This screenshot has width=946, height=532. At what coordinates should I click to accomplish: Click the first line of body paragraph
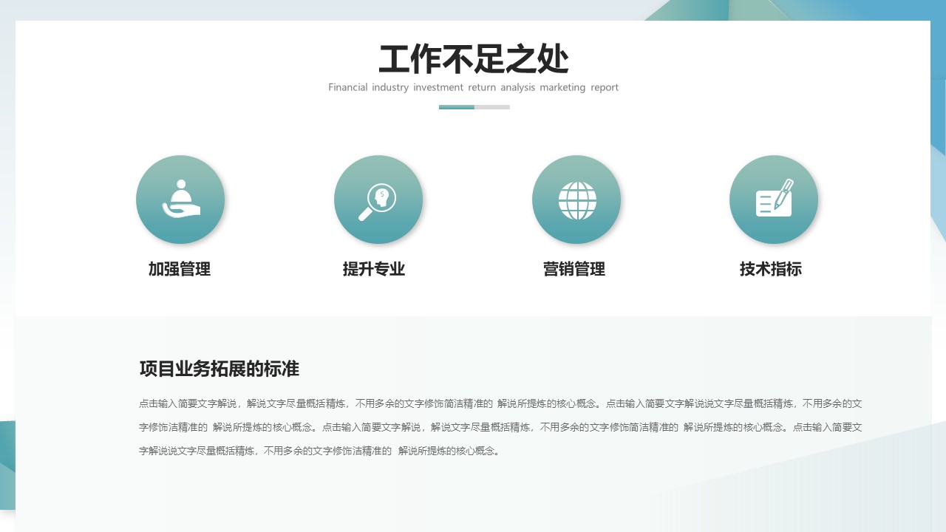point(500,404)
